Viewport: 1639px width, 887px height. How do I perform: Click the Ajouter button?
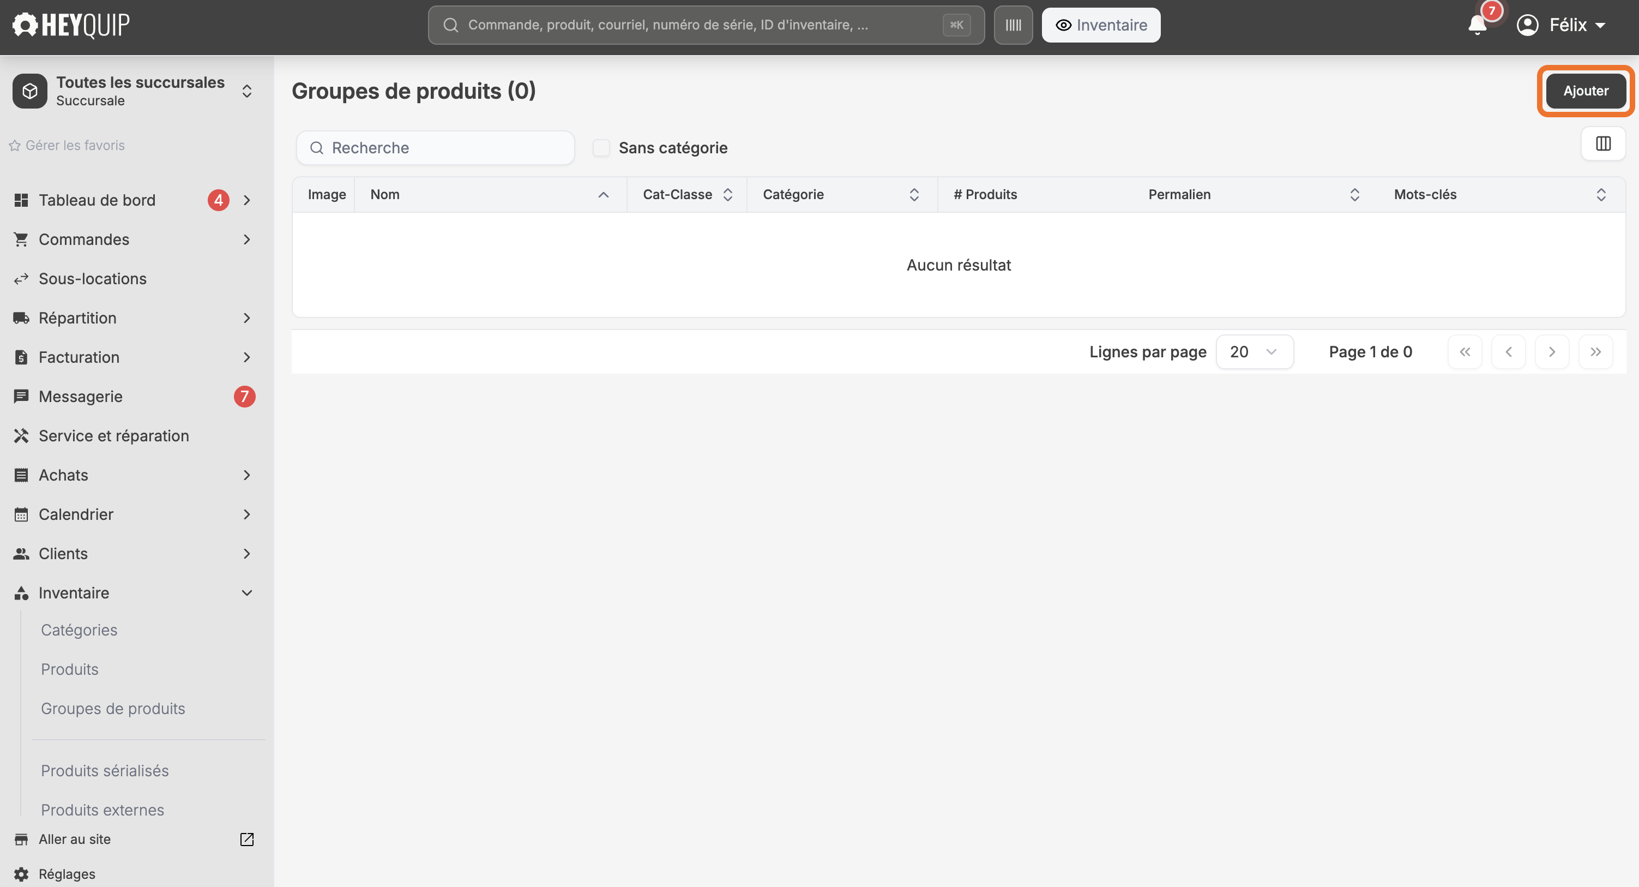point(1586,91)
